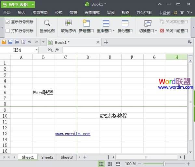Screen dimensions: 195x167
Task: Click the fx insert function icon
Action: coord(57,50)
